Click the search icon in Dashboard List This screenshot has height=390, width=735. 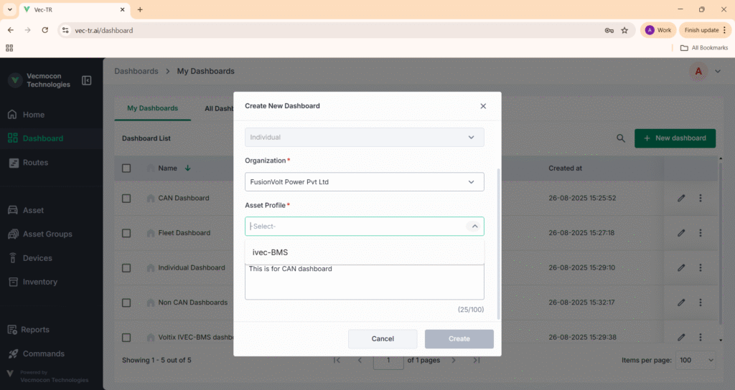[621, 138]
